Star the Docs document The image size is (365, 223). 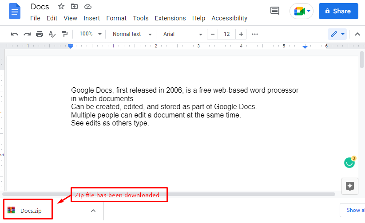61,6
